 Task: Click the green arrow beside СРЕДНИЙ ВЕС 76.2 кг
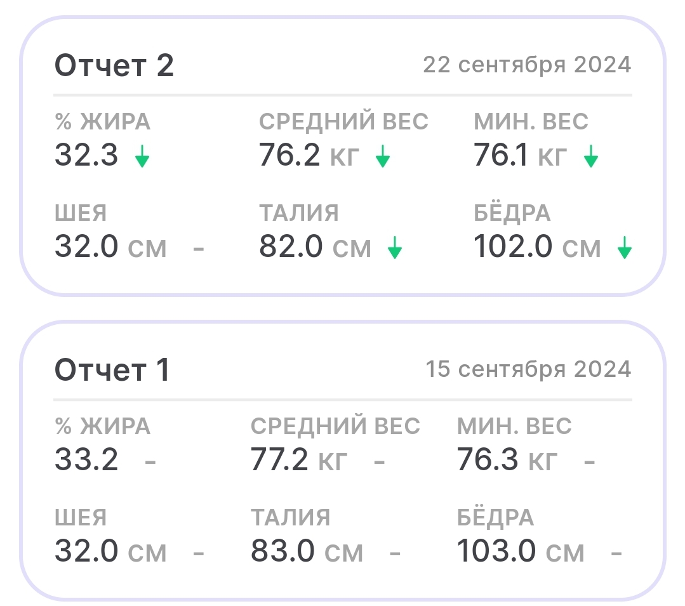tap(382, 156)
